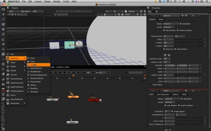Toggle close bottom checkbox
Image resolution: width=211 pixels, height=131 pixels.
[175, 49]
